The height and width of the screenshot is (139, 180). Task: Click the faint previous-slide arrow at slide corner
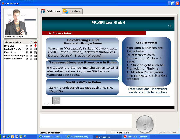point(45,104)
